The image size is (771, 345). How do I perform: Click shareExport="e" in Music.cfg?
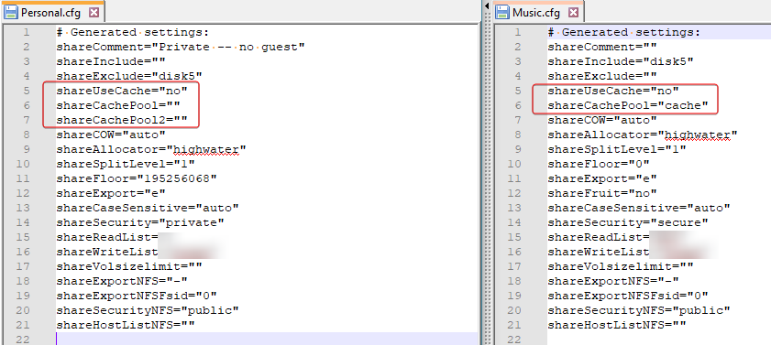pos(601,178)
